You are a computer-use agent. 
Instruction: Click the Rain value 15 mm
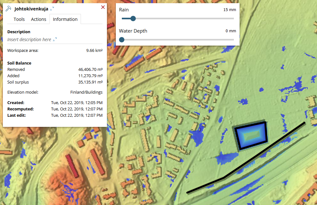[230, 10]
